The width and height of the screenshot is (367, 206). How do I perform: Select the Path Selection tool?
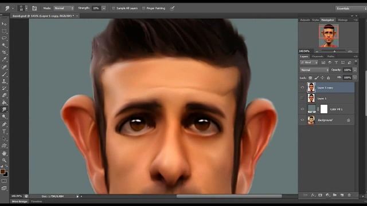point(4,138)
